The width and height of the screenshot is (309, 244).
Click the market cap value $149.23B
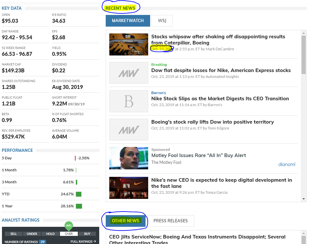point(13,71)
